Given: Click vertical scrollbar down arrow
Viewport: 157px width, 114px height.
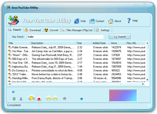Looking at the screenshot, I should coord(147,80).
